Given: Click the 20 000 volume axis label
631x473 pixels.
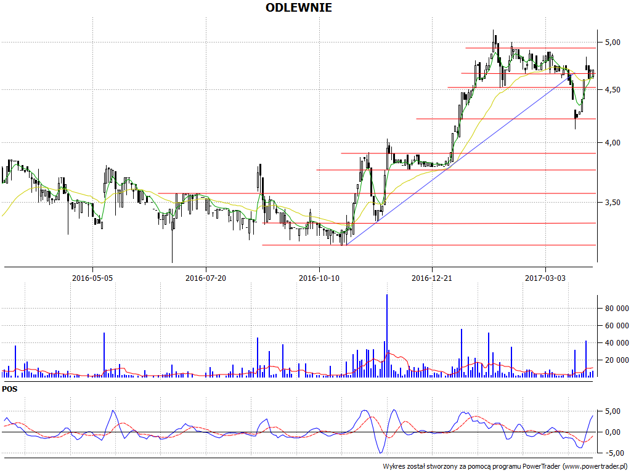Looking at the screenshot, I should point(616,360).
